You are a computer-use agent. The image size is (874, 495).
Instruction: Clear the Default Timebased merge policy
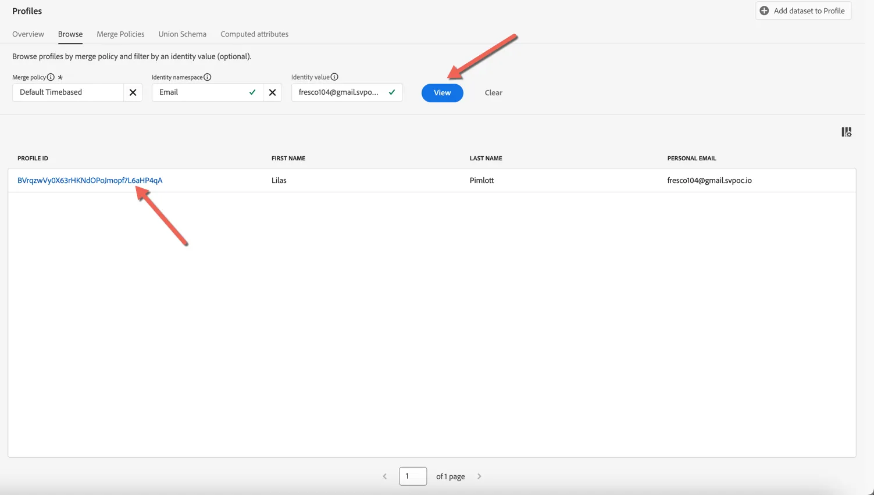point(133,92)
